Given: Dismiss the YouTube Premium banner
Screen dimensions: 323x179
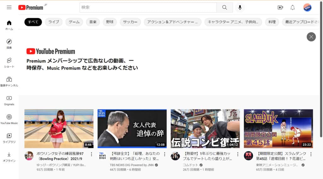Looking at the screenshot, I should 311,37.
